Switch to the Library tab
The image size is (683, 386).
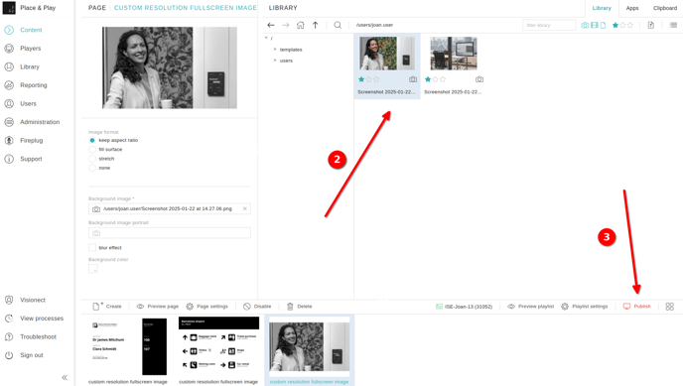click(x=602, y=8)
